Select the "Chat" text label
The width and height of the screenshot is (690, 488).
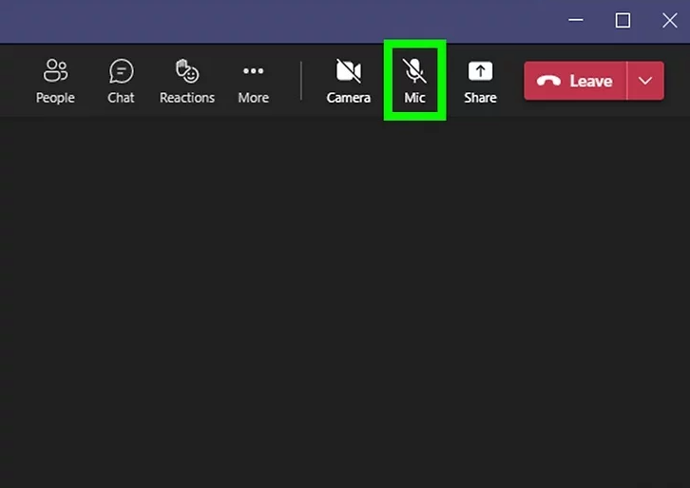tap(121, 98)
